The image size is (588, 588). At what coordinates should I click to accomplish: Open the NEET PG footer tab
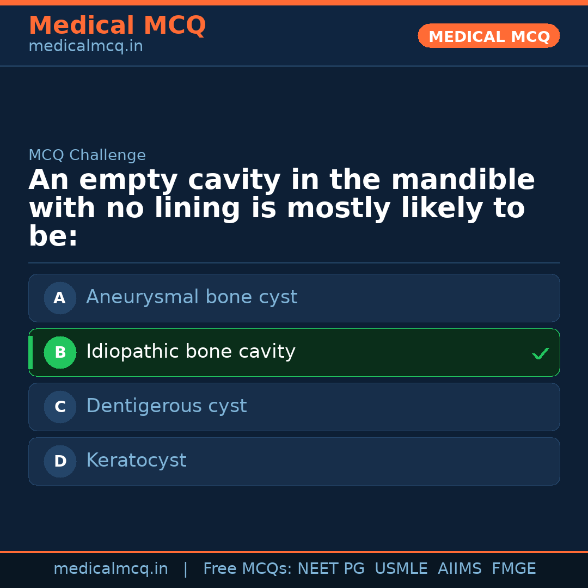pos(330,568)
